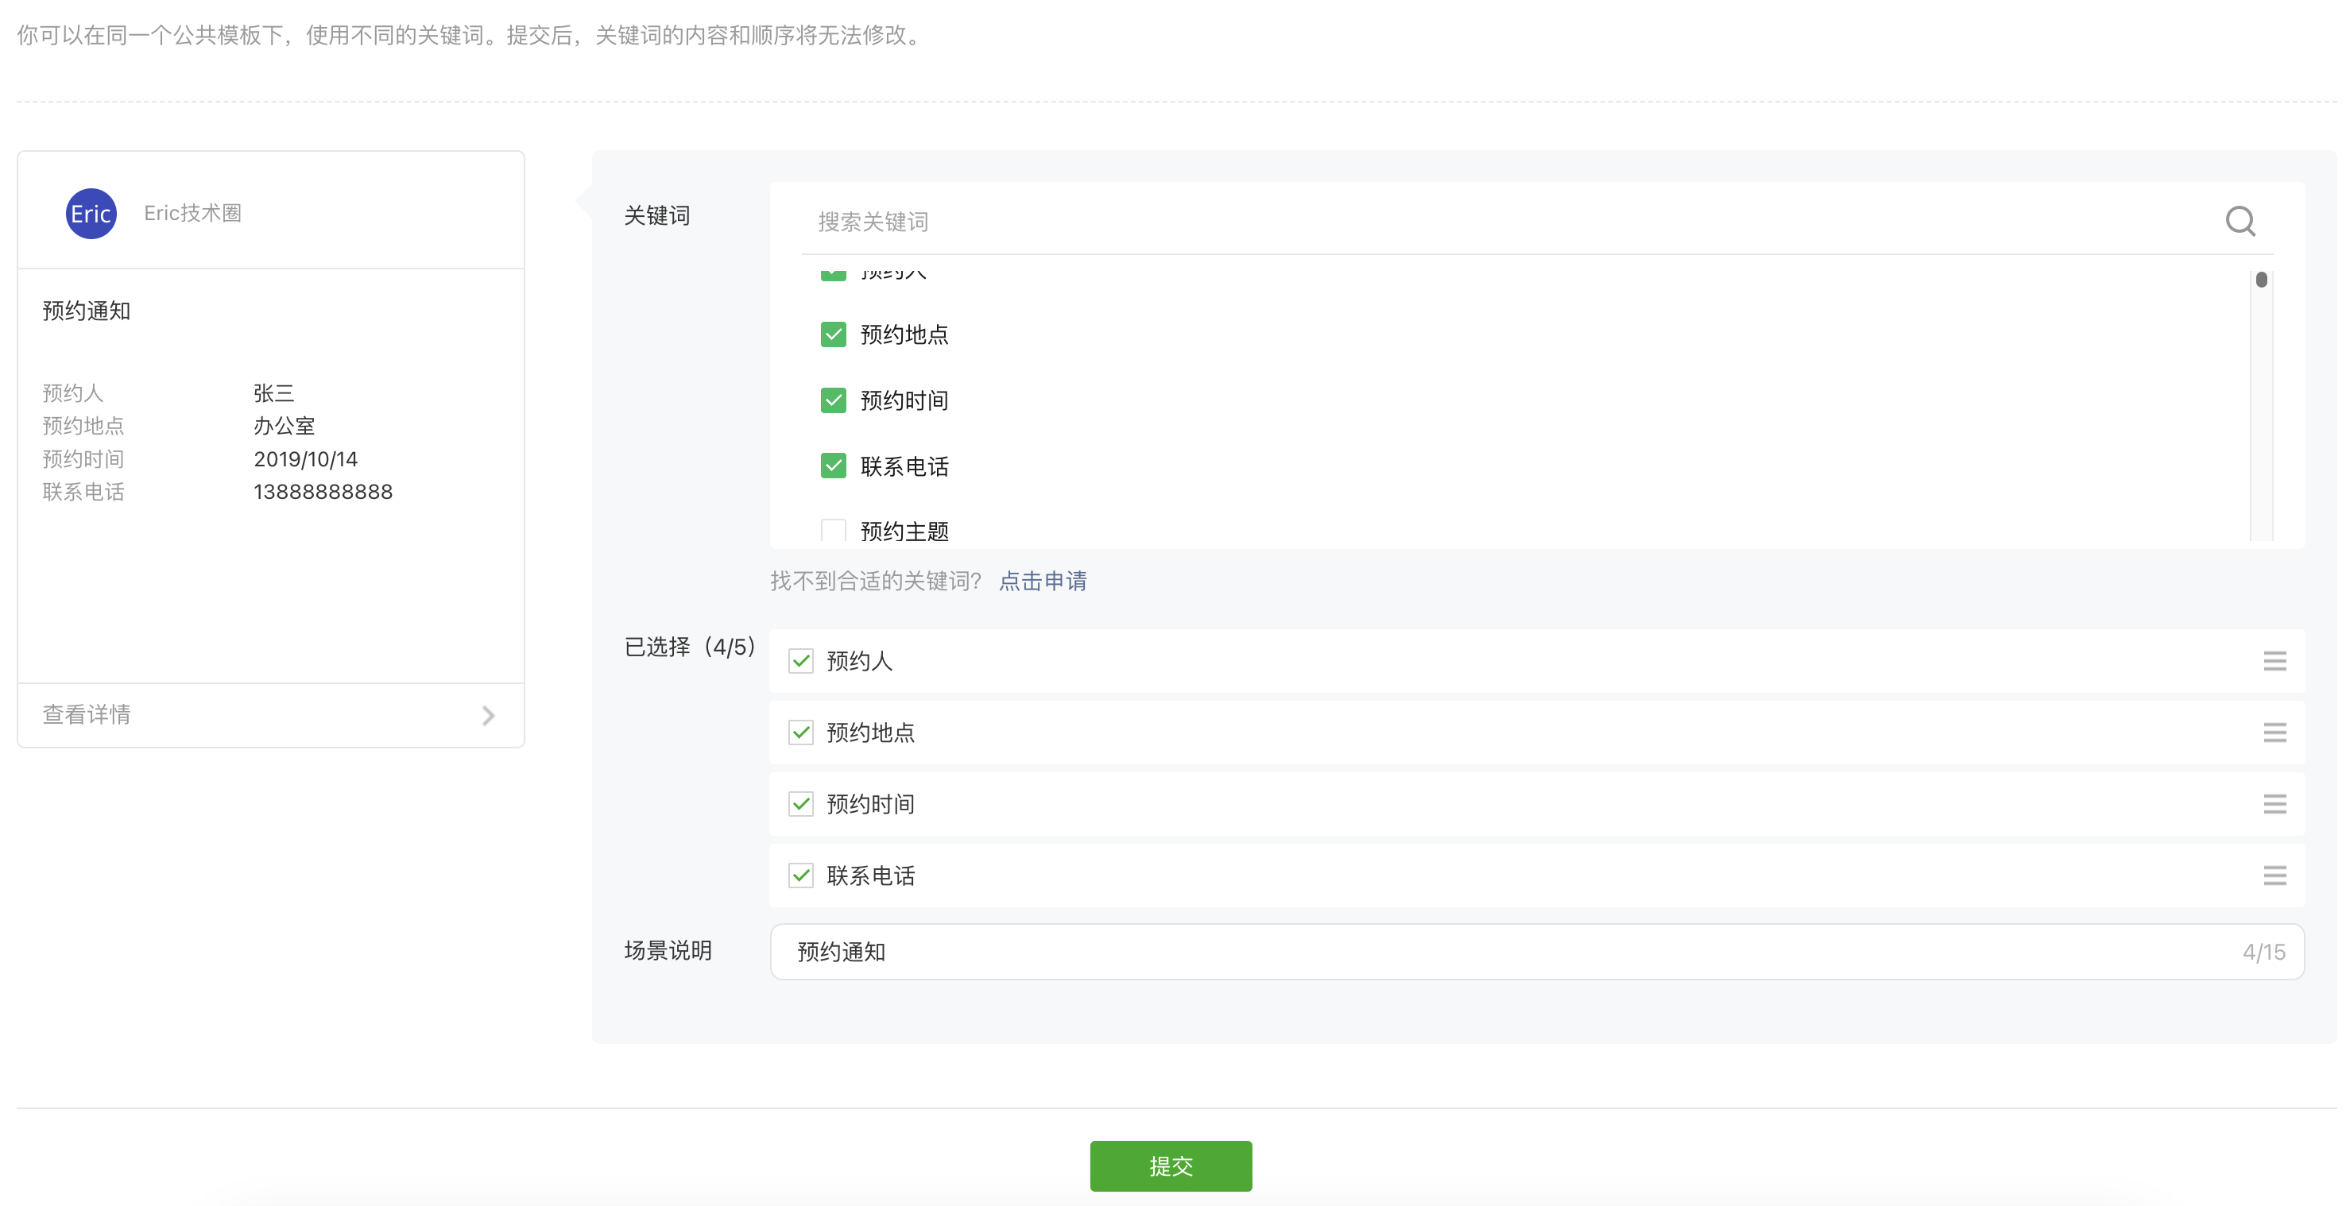
Task: Deselect 预约人 in selected list
Action: (x=800, y=662)
